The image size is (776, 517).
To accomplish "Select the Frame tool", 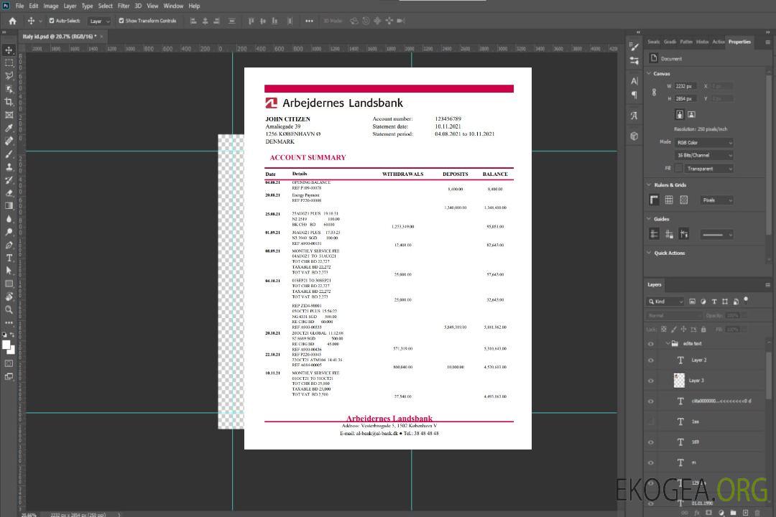I will [x=9, y=115].
